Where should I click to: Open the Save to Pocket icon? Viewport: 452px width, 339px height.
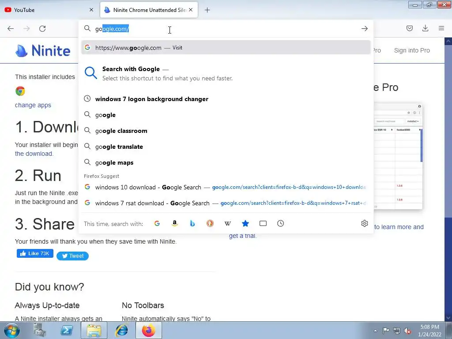coord(409,28)
